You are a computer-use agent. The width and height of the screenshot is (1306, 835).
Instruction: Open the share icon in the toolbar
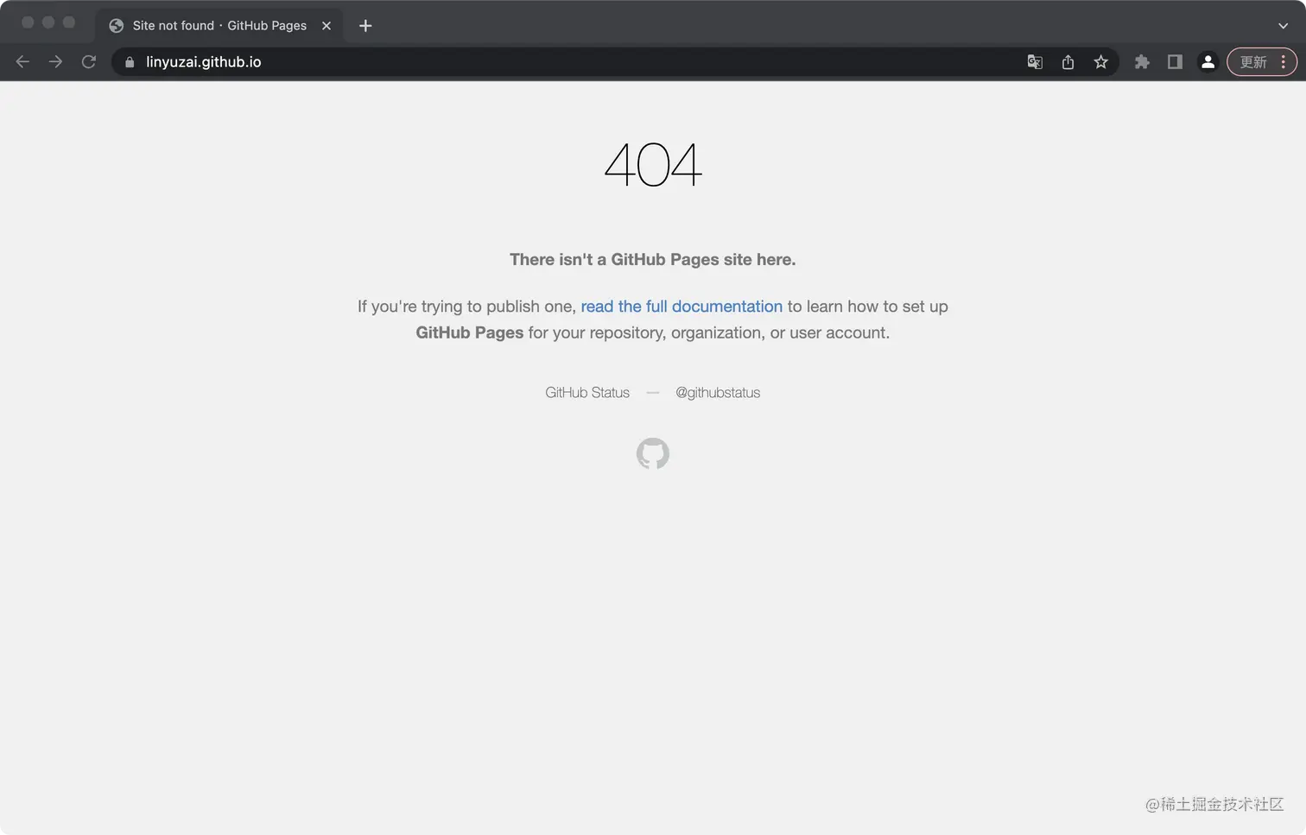click(x=1068, y=61)
